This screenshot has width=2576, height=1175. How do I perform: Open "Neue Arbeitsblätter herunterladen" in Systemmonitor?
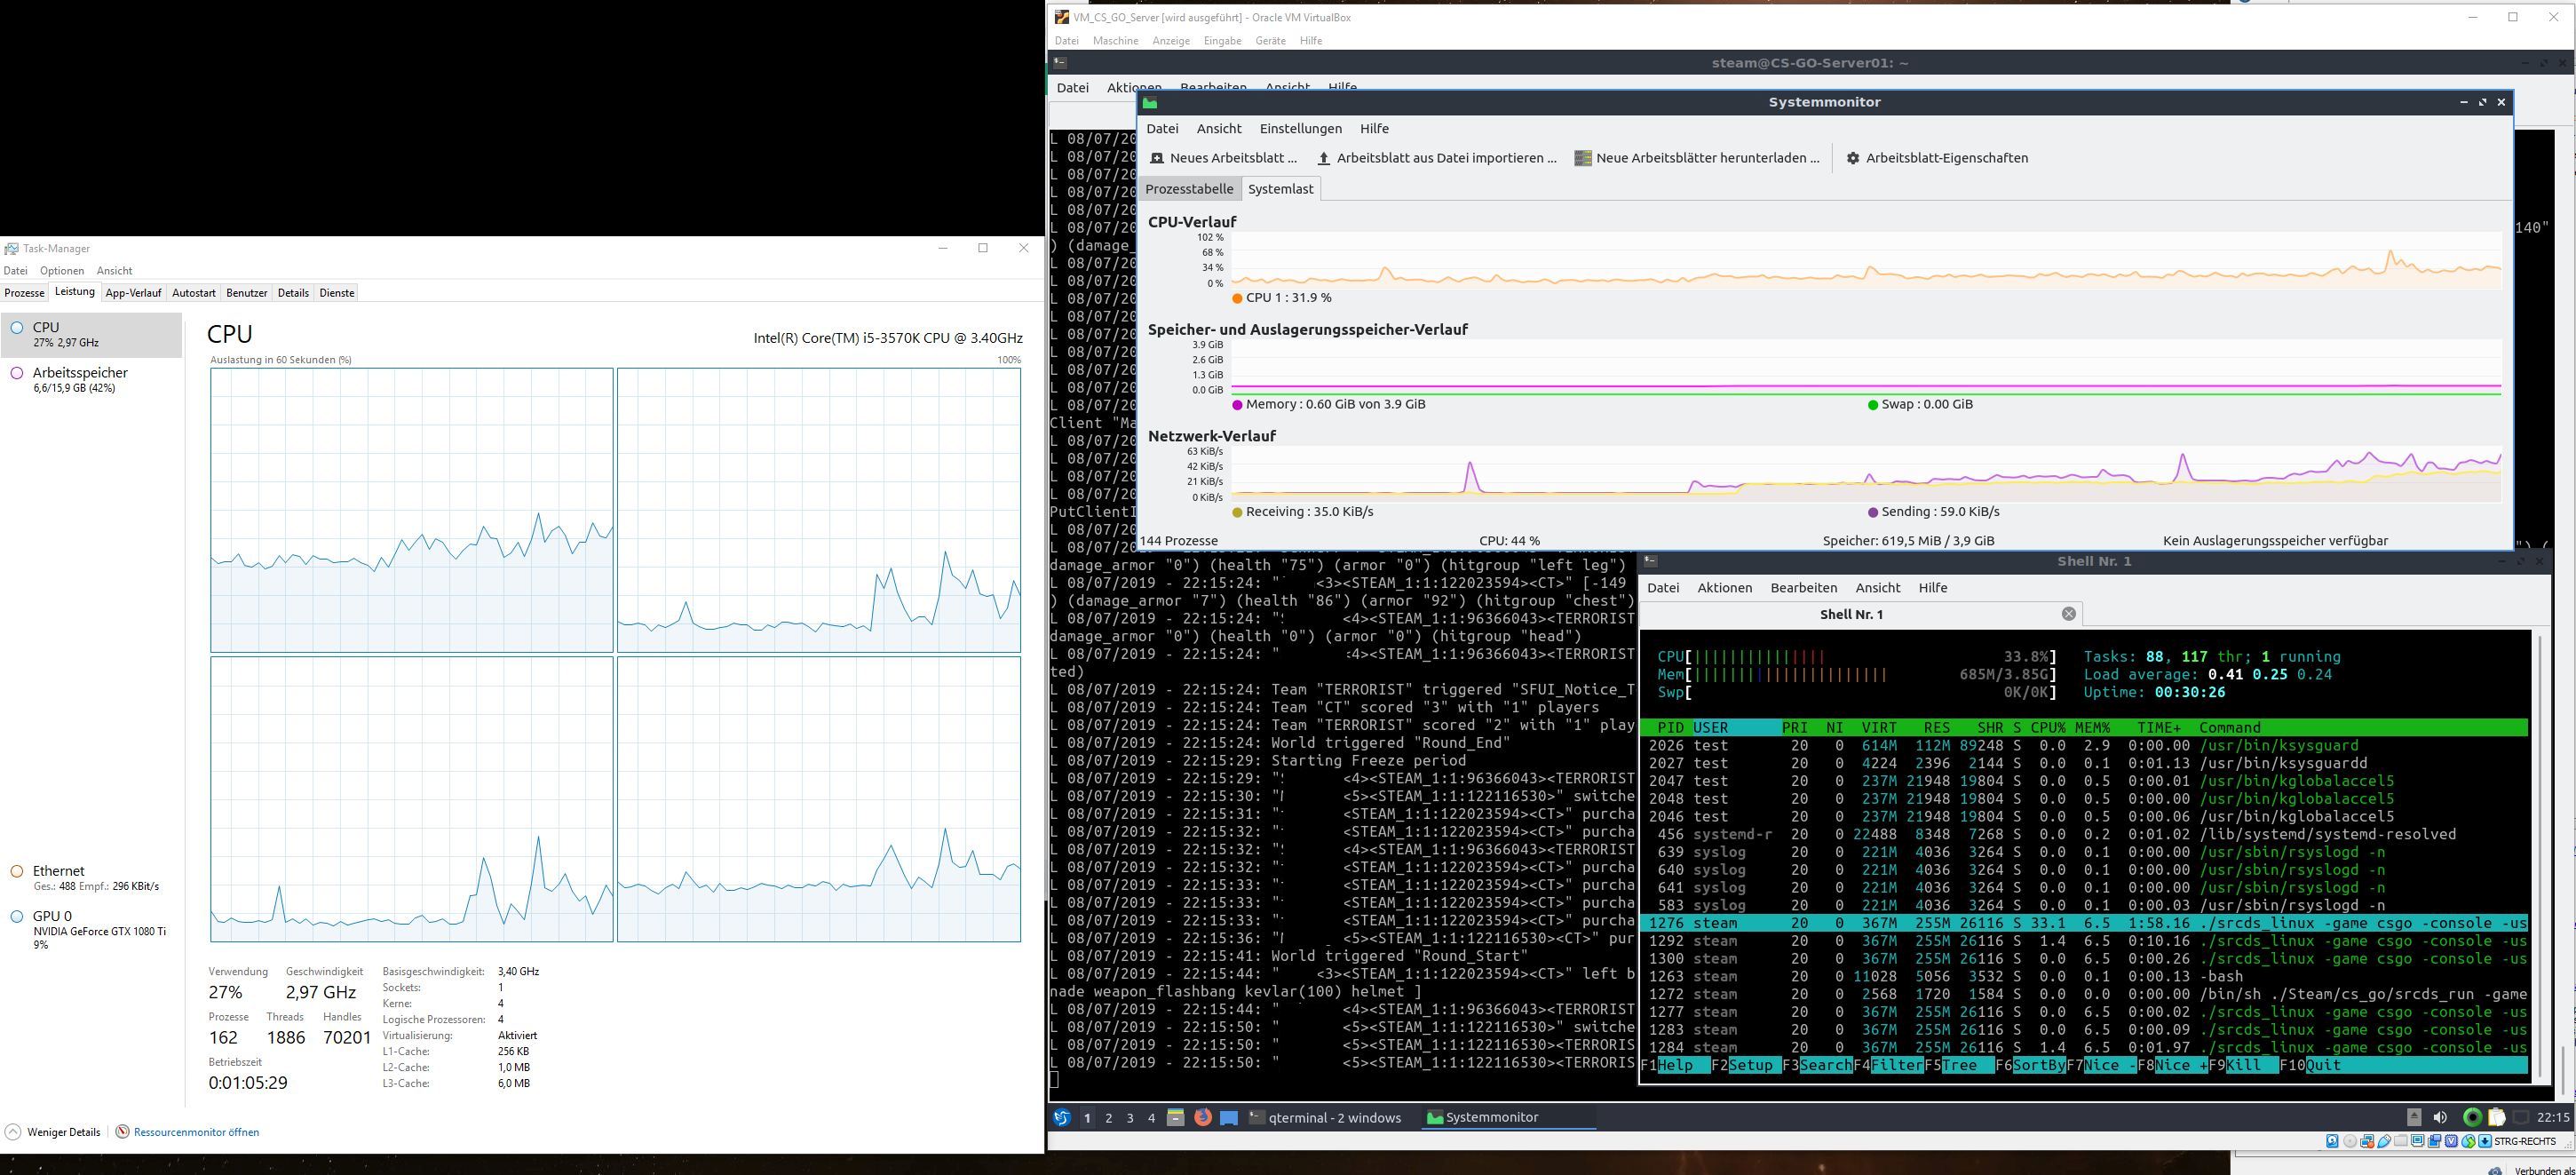(1697, 157)
